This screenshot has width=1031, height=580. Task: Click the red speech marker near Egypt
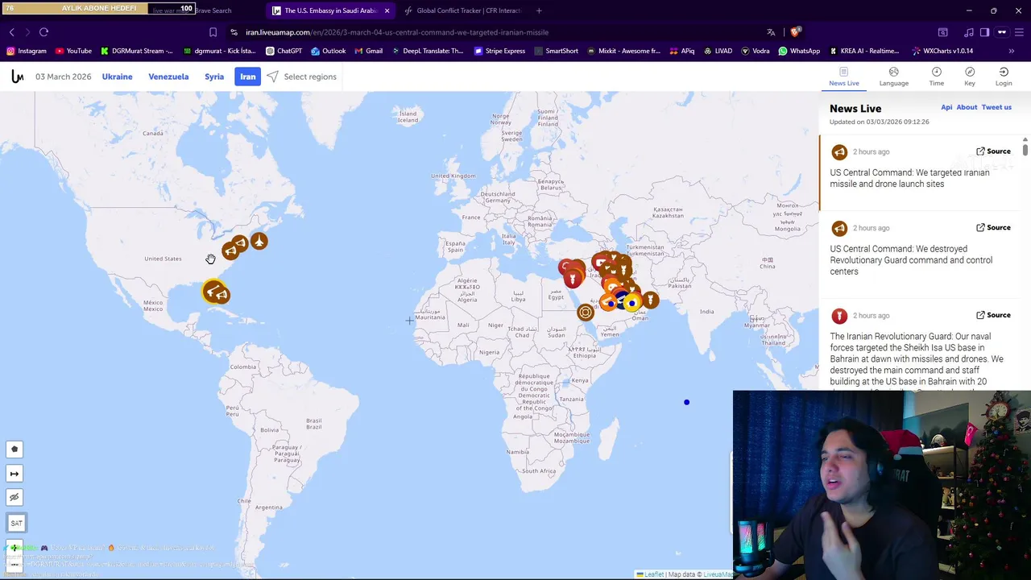pyautogui.click(x=573, y=279)
